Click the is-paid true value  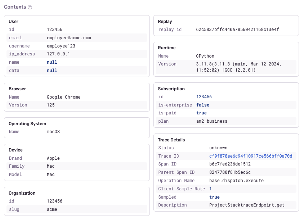coord(201,113)
